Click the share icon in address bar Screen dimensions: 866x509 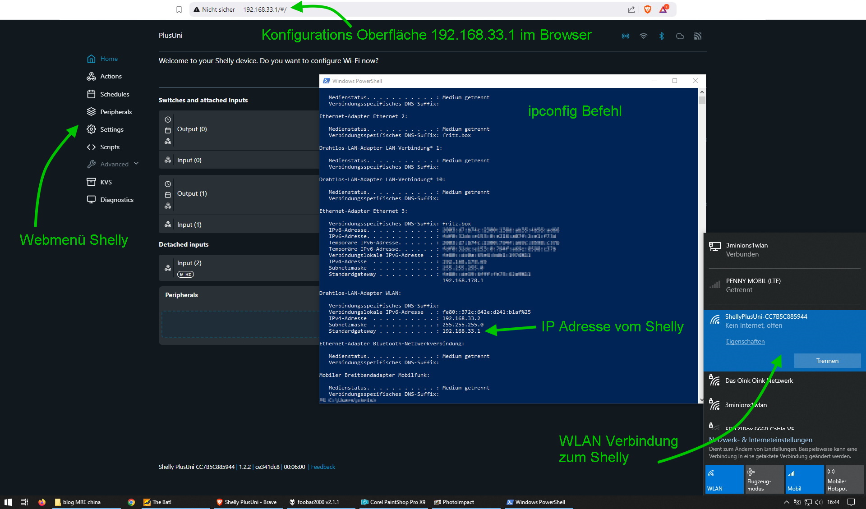pyautogui.click(x=631, y=9)
